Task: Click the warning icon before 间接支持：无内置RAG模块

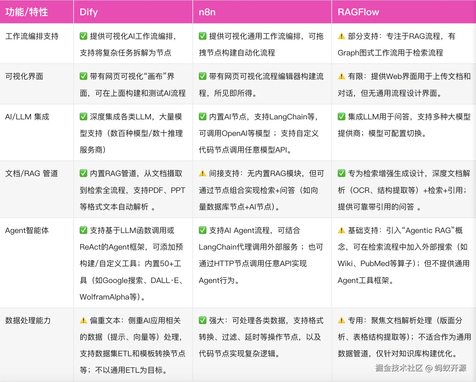Action: tap(203, 173)
